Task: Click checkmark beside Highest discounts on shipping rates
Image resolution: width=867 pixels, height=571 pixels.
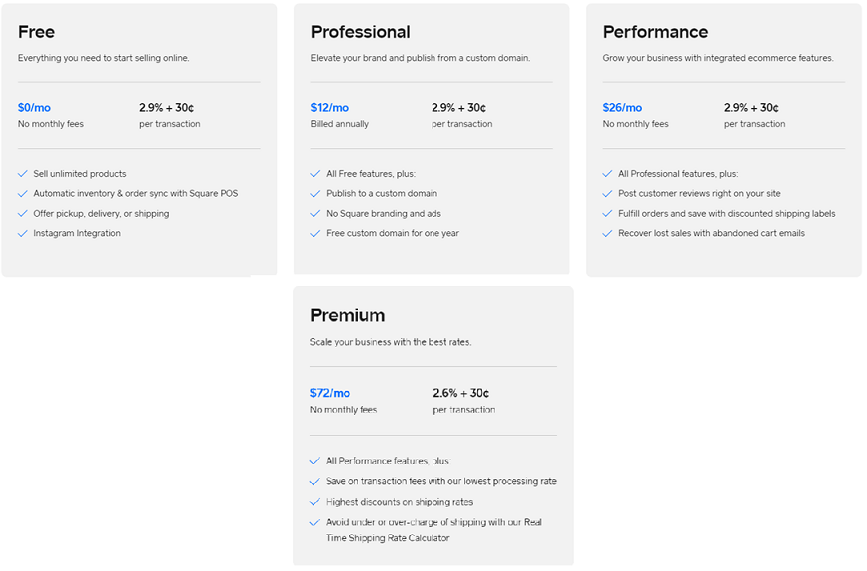Action: click(316, 502)
